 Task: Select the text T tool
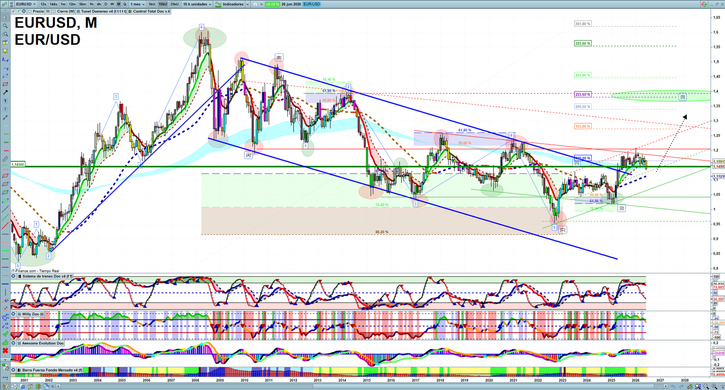[x=5, y=101]
